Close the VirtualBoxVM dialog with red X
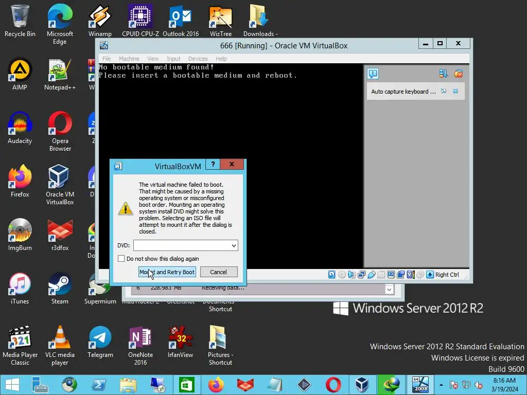The width and height of the screenshot is (527, 395). click(232, 164)
